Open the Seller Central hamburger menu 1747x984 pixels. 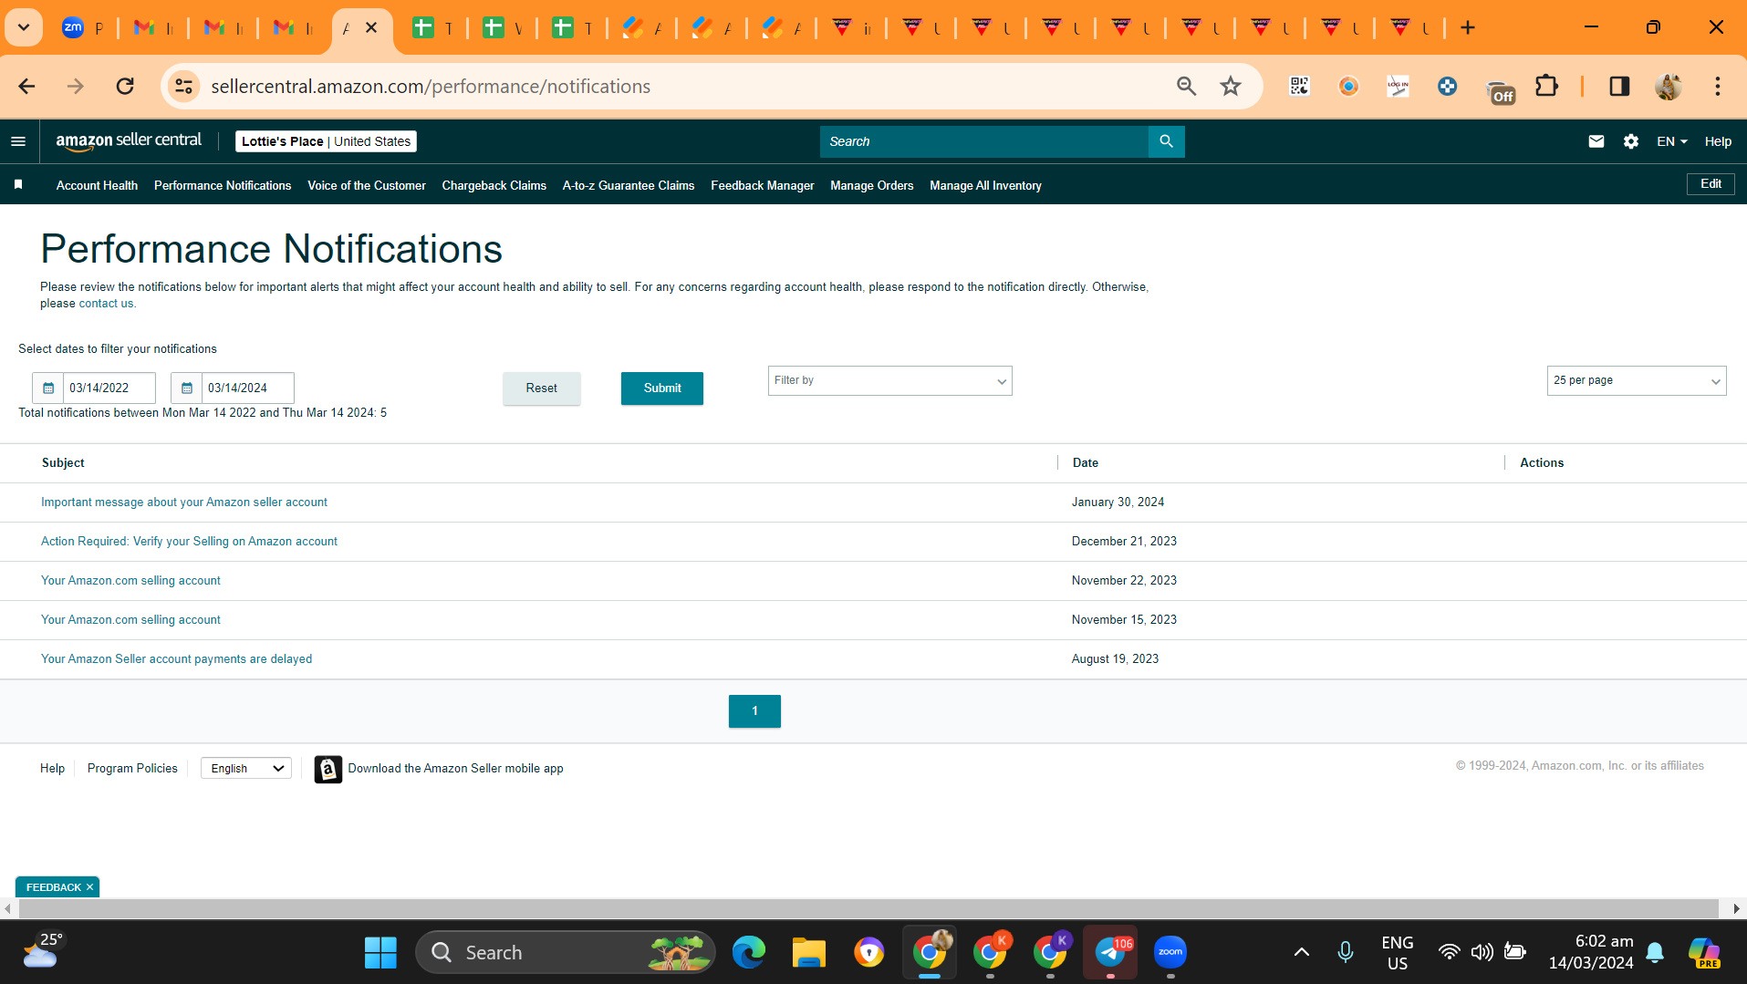18,141
